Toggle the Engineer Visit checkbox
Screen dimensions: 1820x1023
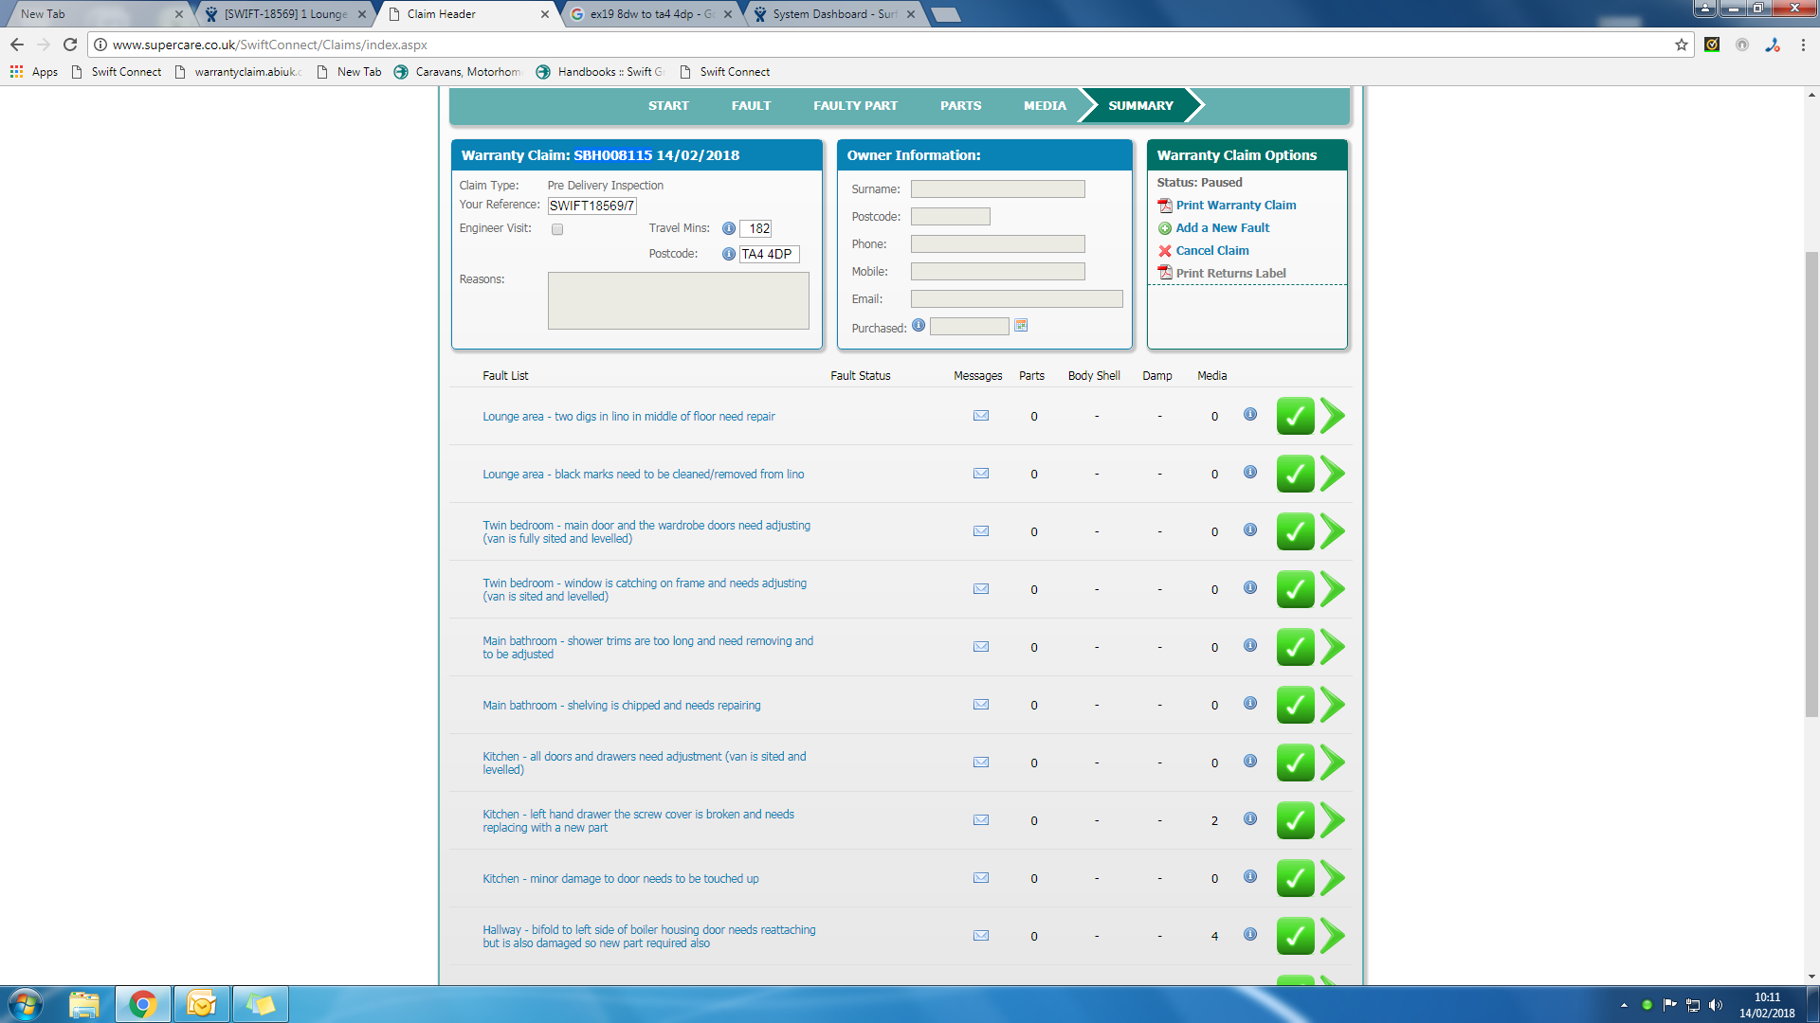click(557, 229)
